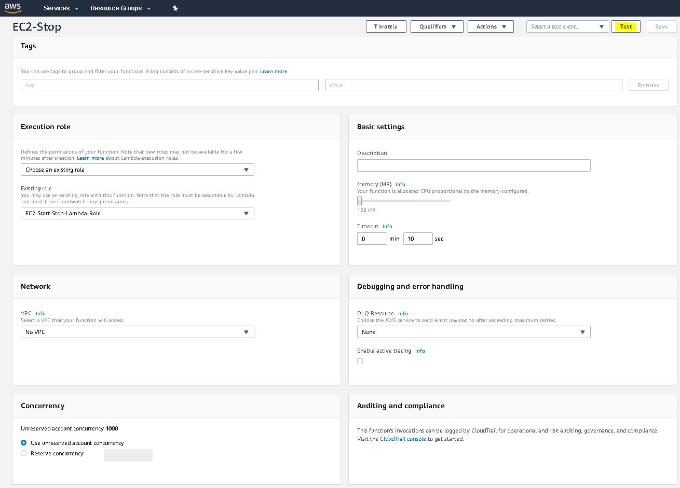Click the Throttle button
Screen dimensions: 680x488
386,26
